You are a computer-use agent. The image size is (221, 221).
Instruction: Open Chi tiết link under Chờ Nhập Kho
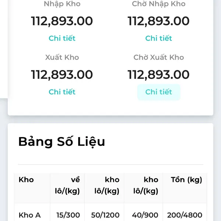158,38
